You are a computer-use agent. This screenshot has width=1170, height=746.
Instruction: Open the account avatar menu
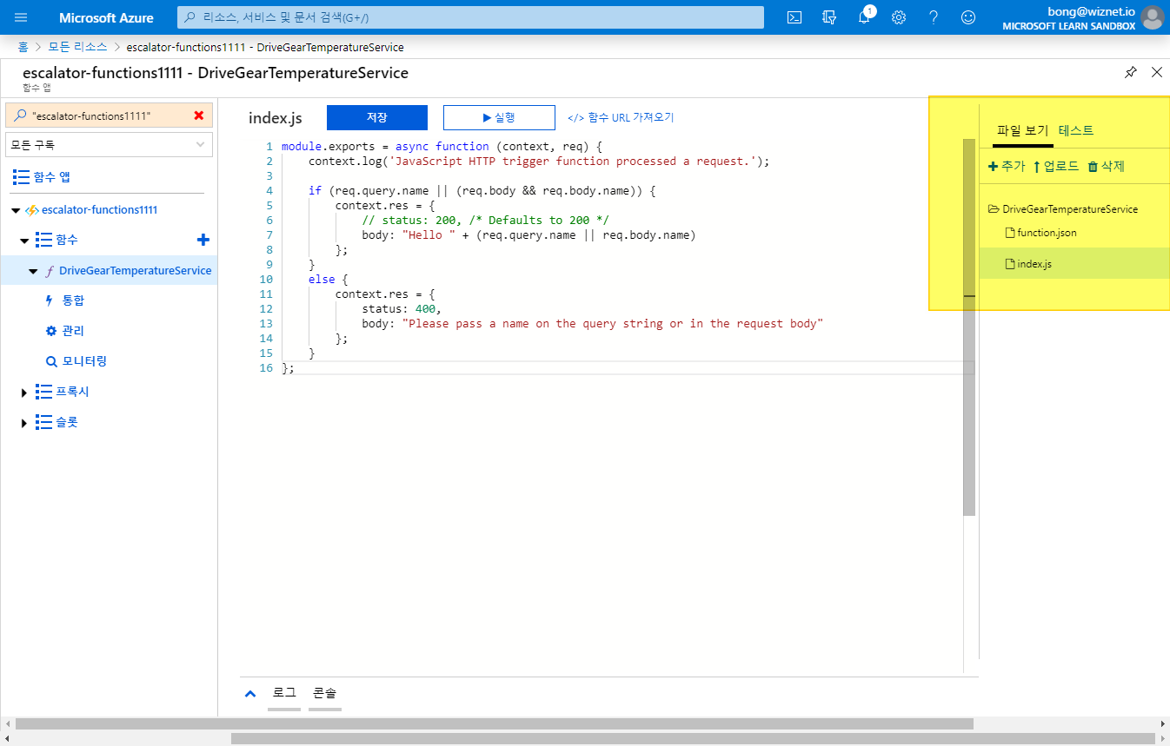pos(1153,17)
